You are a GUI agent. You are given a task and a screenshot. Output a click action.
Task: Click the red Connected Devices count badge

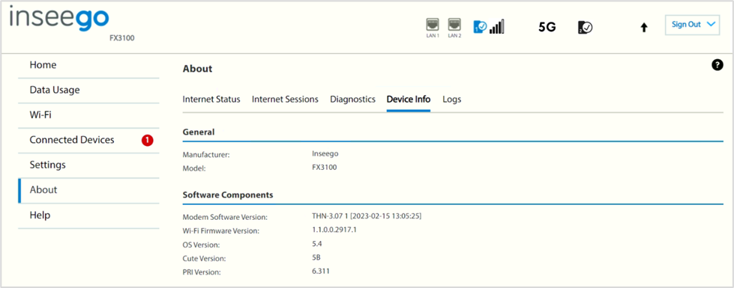tap(148, 140)
